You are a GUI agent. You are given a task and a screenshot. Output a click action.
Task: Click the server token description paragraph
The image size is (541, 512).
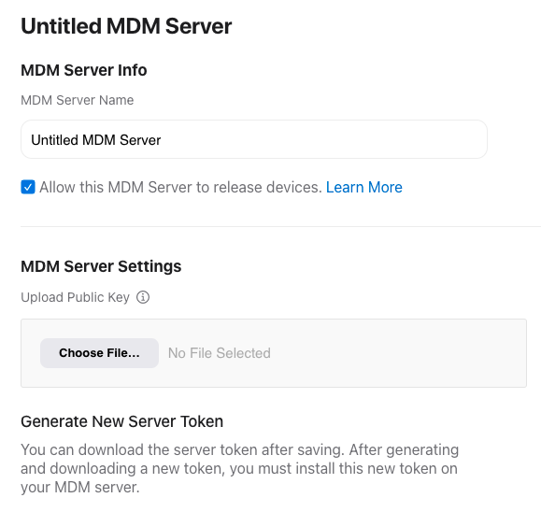240,468
